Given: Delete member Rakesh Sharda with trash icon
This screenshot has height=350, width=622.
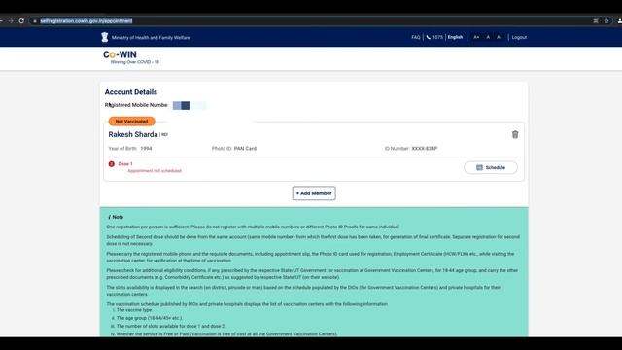Looking at the screenshot, I should (x=515, y=134).
